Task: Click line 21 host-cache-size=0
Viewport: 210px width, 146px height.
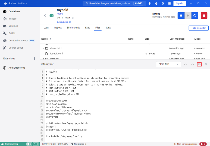Action: pos(56,101)
